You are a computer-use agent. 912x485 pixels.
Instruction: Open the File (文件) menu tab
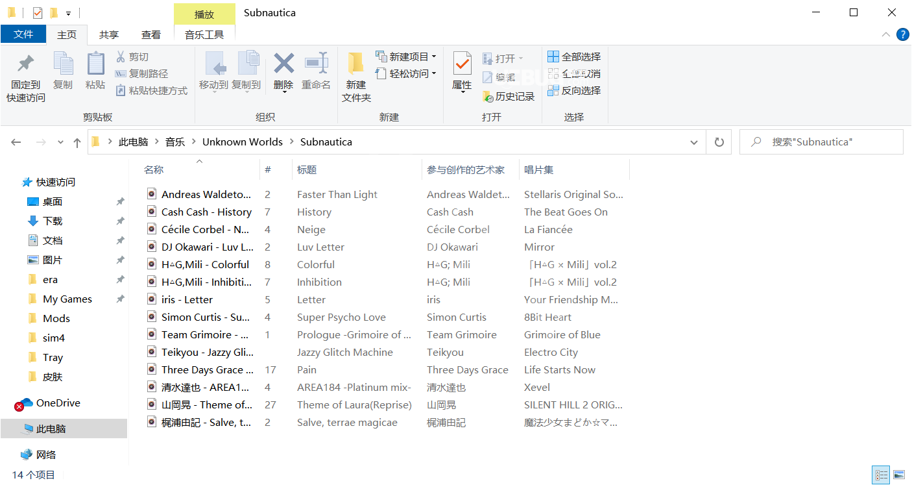pos(23,34)
